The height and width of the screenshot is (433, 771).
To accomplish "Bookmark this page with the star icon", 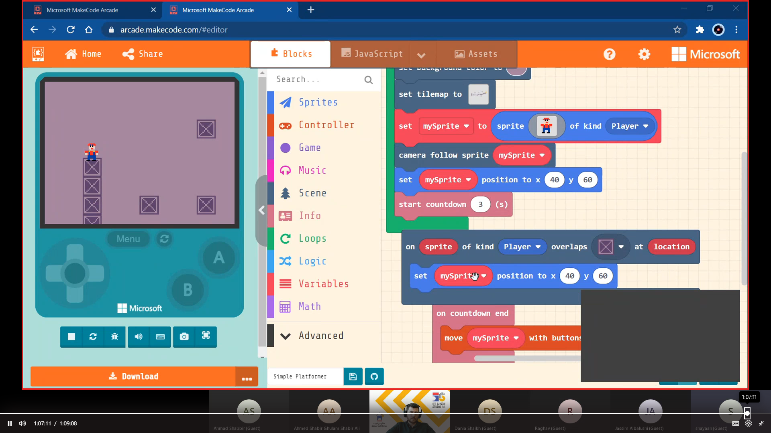I will coord(677,30).
